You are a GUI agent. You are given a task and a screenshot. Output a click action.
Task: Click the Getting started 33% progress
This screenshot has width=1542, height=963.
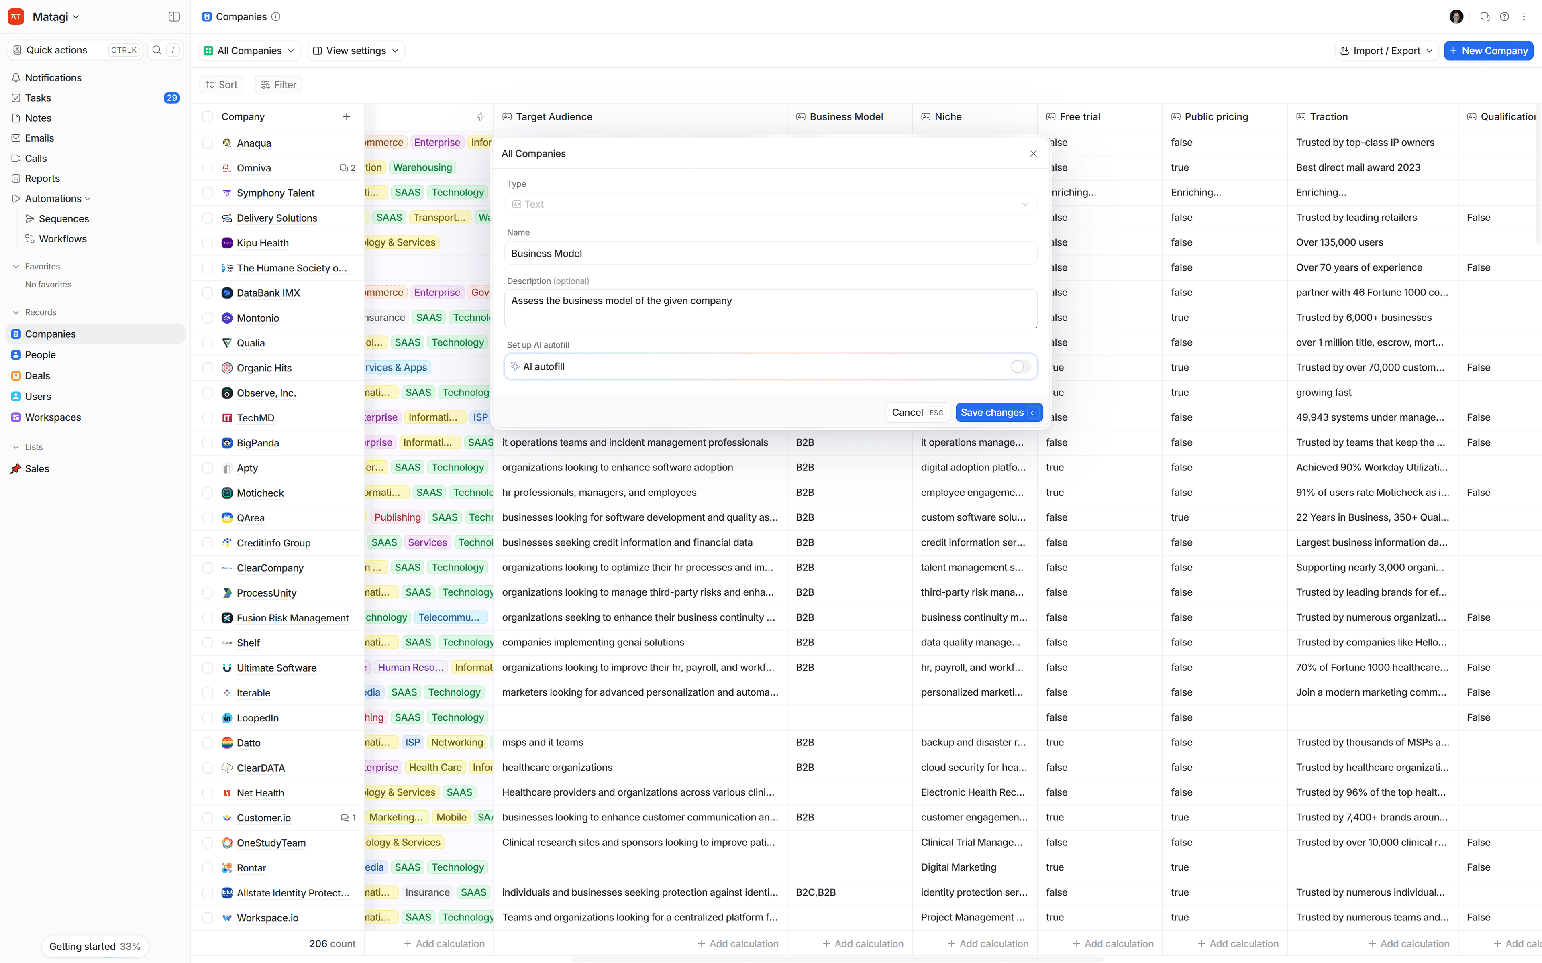point(95,947)
